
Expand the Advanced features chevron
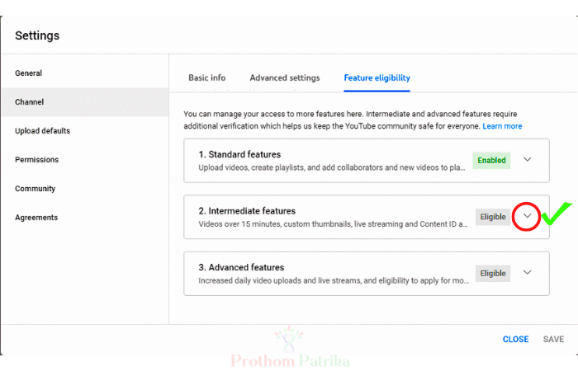(x=527, y=272)
